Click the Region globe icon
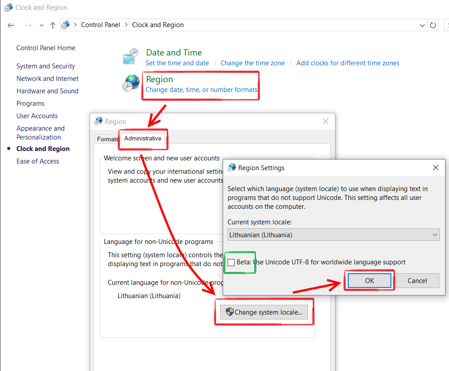Viewport: 449px width, 371px height. point(131,83)
